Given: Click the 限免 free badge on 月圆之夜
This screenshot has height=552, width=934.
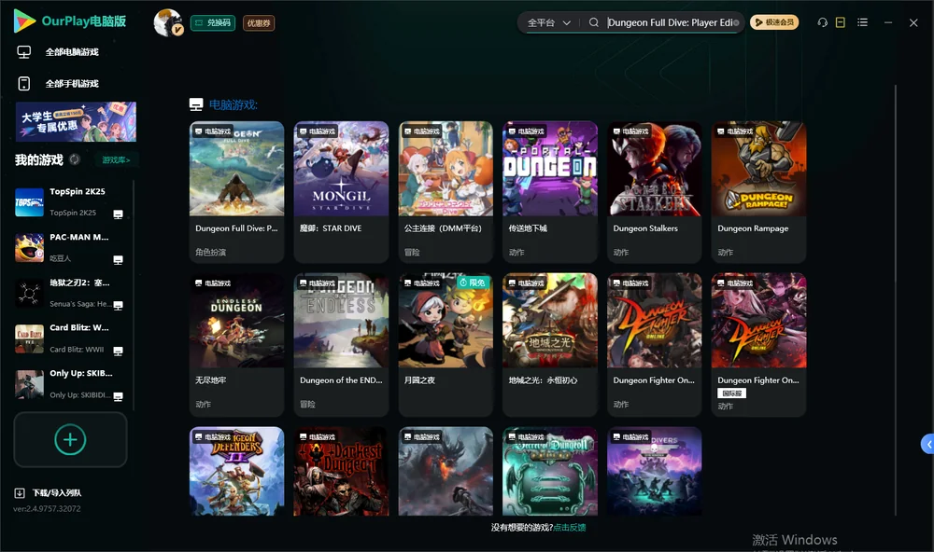Looking at the screenshot, I should [472, 283].
